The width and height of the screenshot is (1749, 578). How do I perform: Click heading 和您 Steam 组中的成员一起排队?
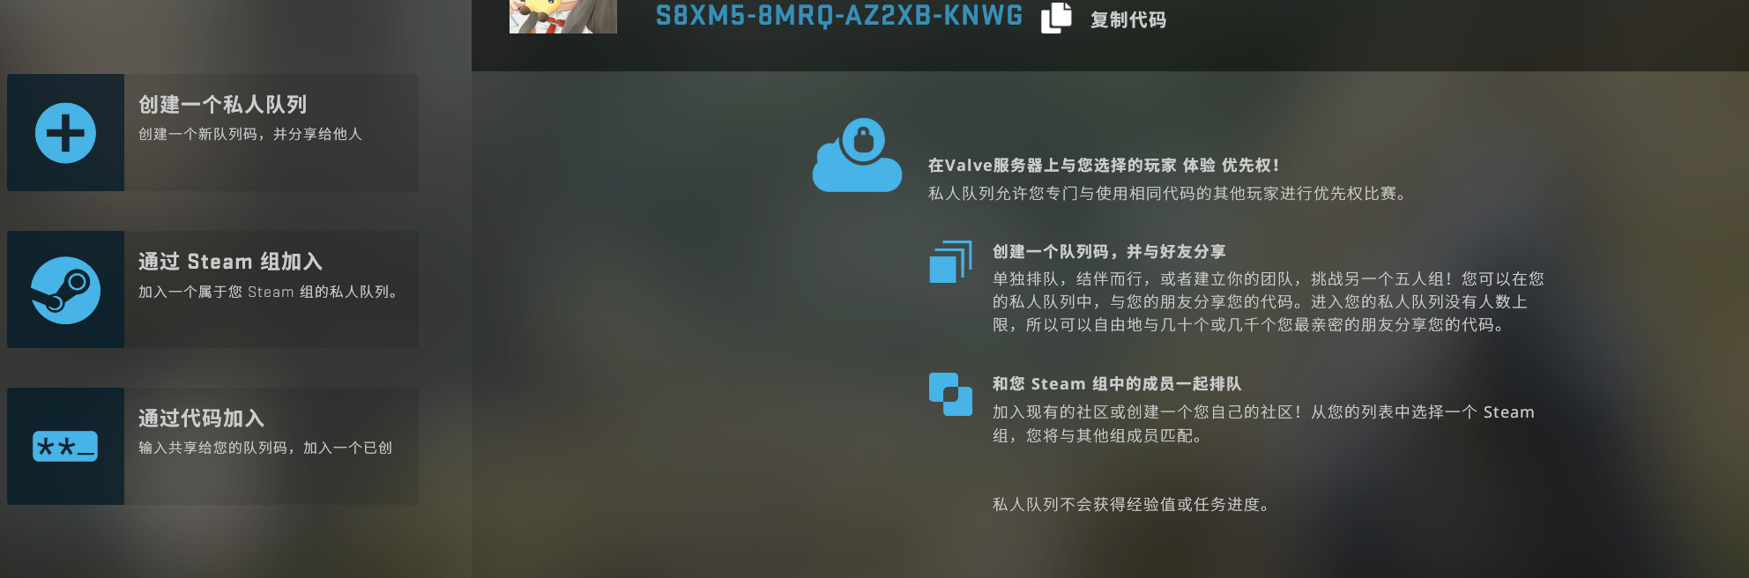click(x=1117, y=384)
